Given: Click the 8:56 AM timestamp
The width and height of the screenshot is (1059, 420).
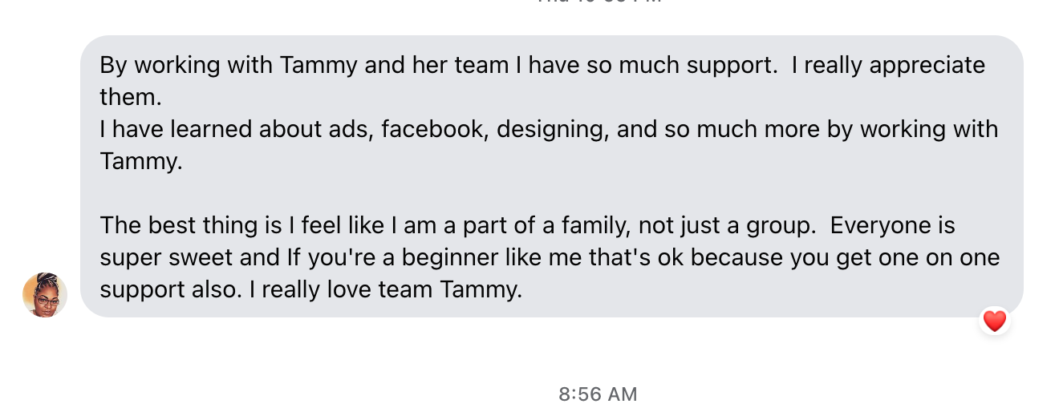Looking at the screenshot, I should tap(598, 394).
